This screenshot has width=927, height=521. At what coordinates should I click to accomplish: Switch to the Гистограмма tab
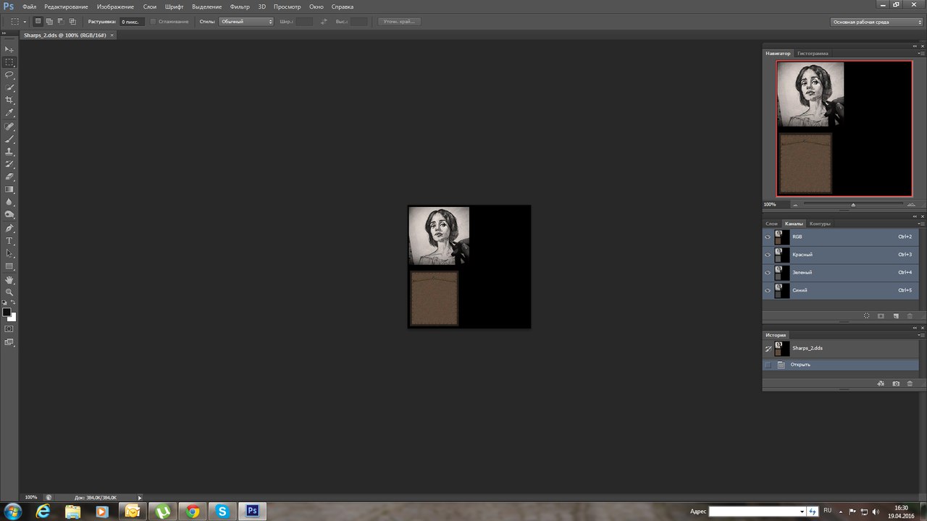pos(813,54)
